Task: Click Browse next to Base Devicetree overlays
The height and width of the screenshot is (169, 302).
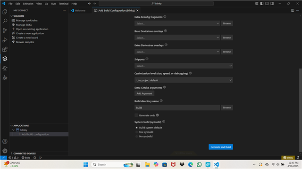Action: click(x=227, y=38)
